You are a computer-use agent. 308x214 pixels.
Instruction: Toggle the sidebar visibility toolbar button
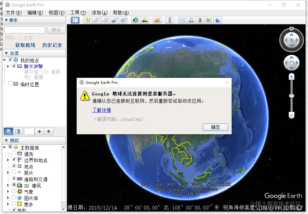point(75,20)
